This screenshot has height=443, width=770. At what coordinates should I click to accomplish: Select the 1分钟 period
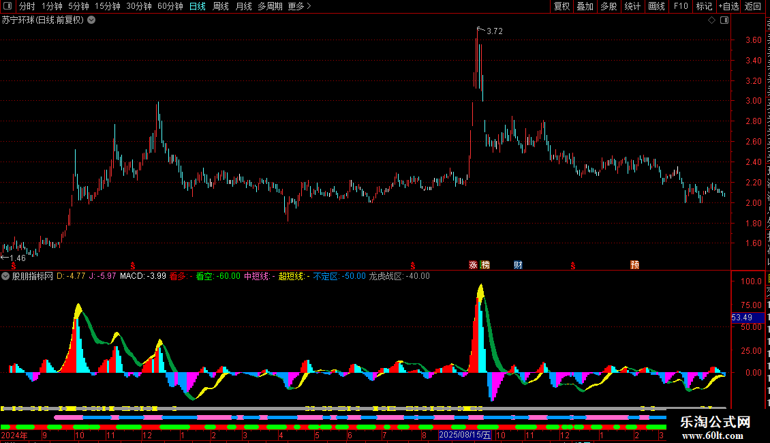click(52, 6)
